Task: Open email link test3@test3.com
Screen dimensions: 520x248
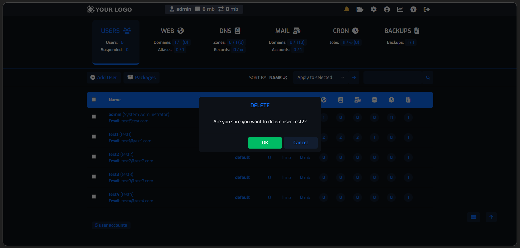Action: point(137,181)
